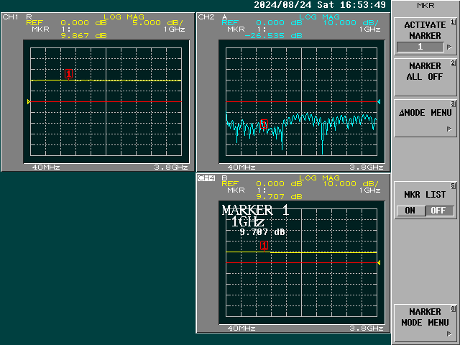Click the MKR menu header
This screenshot has width=460, height=345.
(x=425, y=6)
